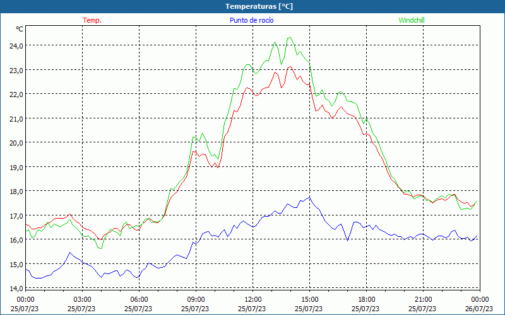
Task: Click the '14,0' y-axis value
Action: 16,289
